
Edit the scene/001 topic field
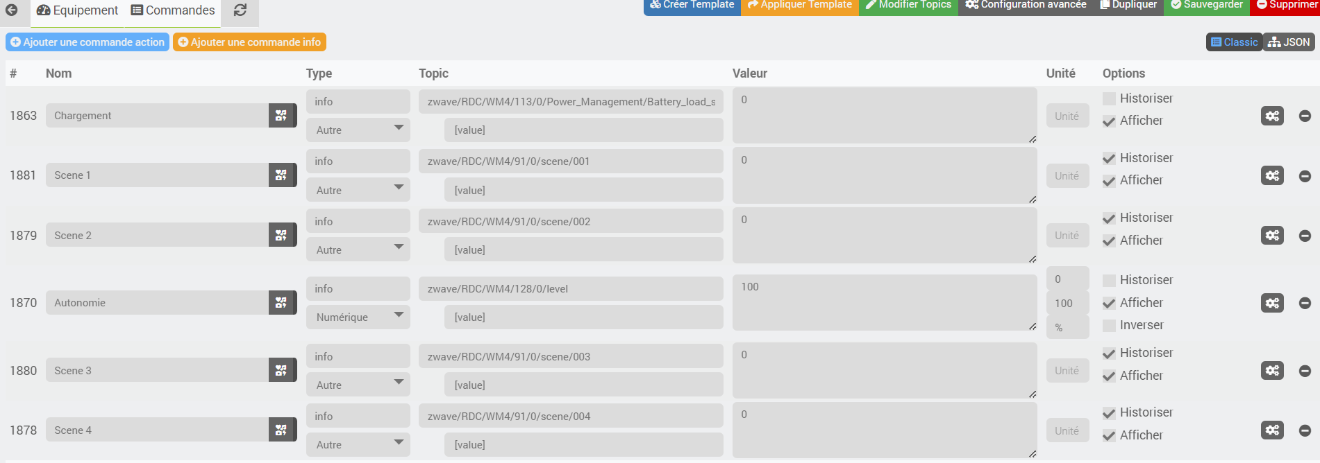[571, 161]
